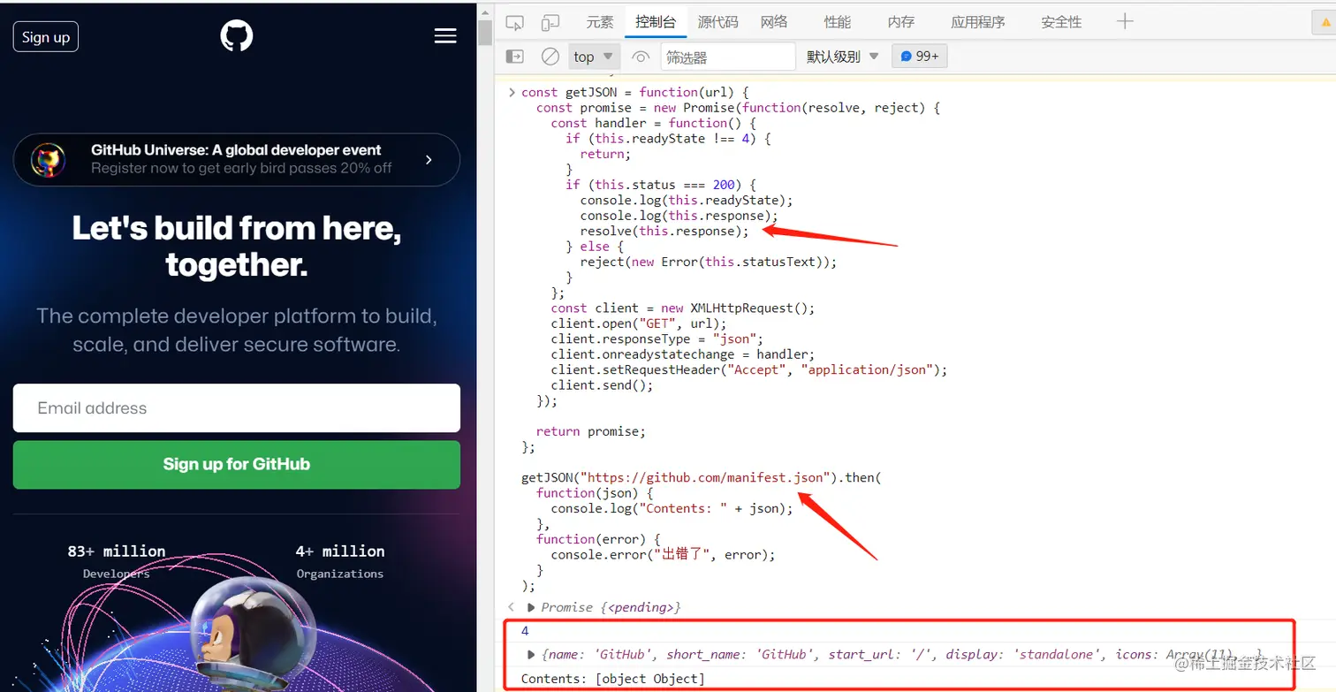1336x692 pixels.
Task: Select the inspect element picker icon
Action: (x=514, y=22)
